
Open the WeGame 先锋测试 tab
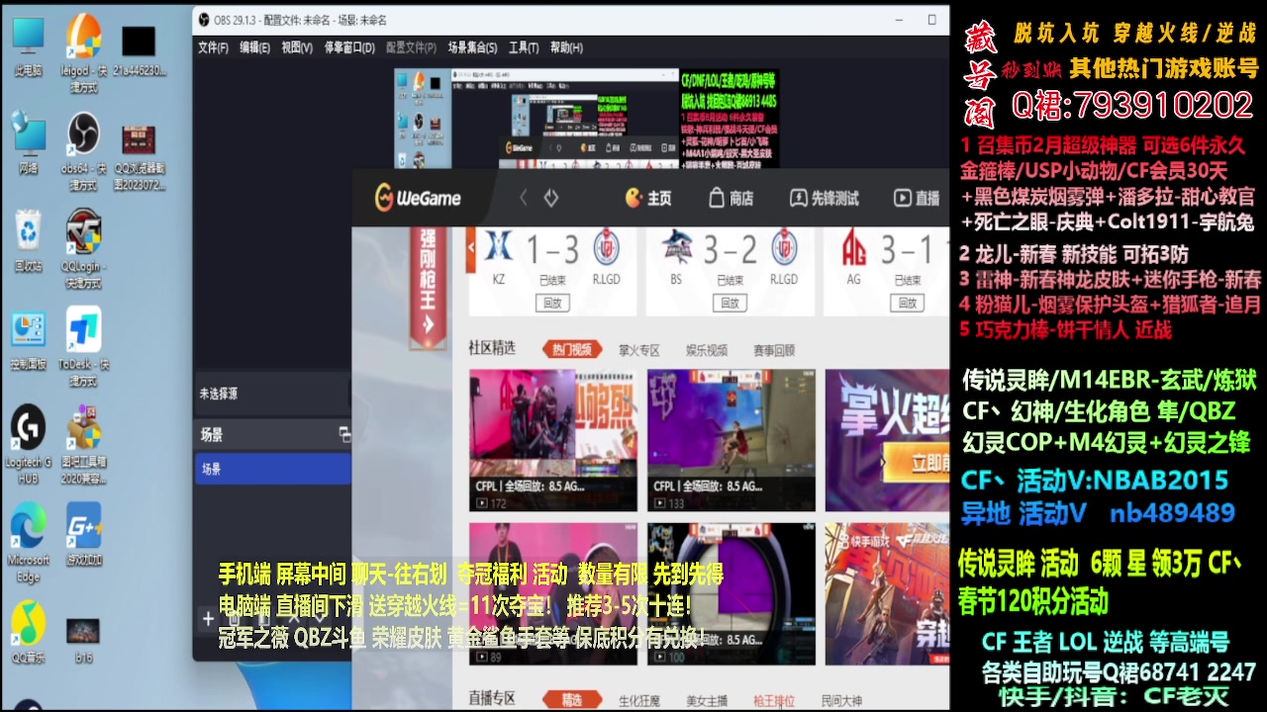825,198
